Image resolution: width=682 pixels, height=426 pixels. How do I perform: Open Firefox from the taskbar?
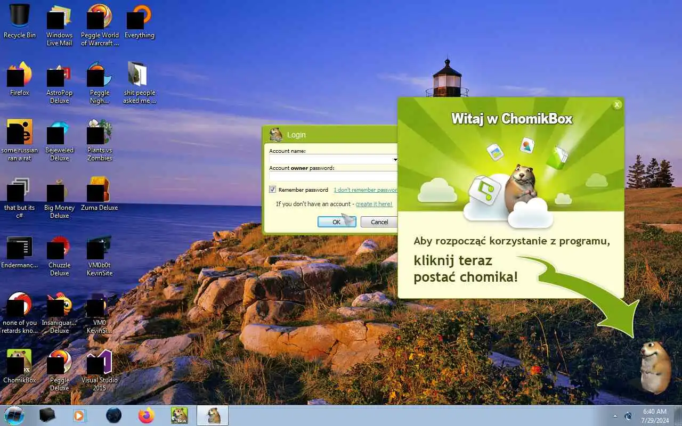click(x=146, y=415)
